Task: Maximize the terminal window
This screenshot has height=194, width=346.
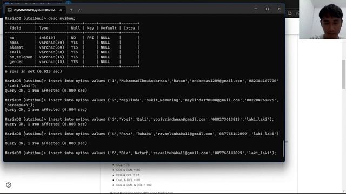Action: (268, 9)
